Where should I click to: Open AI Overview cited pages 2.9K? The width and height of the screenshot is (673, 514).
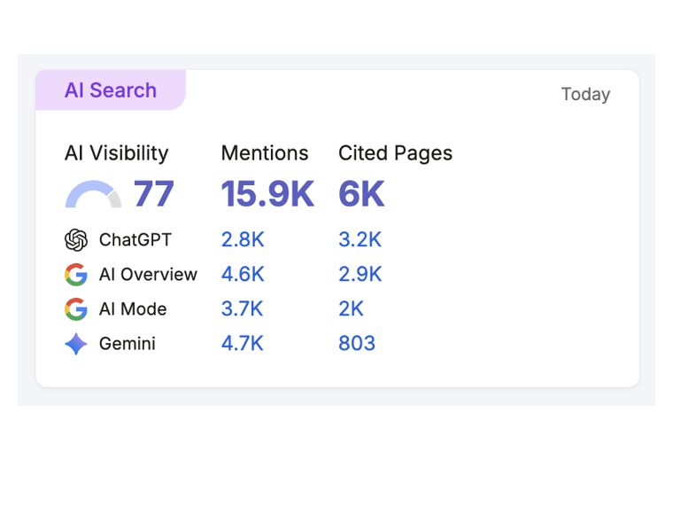tap(360, 275)
